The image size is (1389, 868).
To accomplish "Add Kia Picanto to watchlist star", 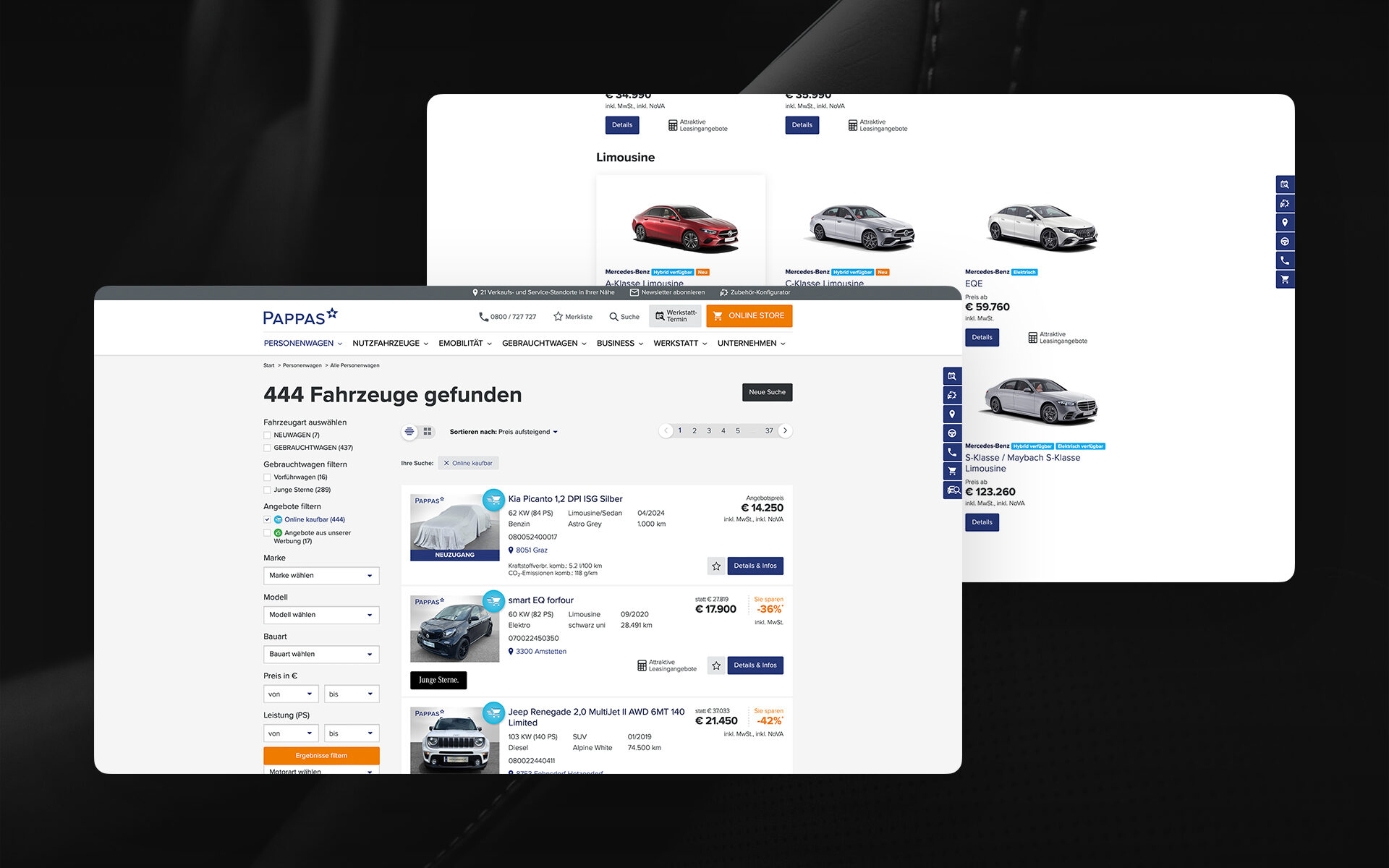I will click(x=716, y=566).
